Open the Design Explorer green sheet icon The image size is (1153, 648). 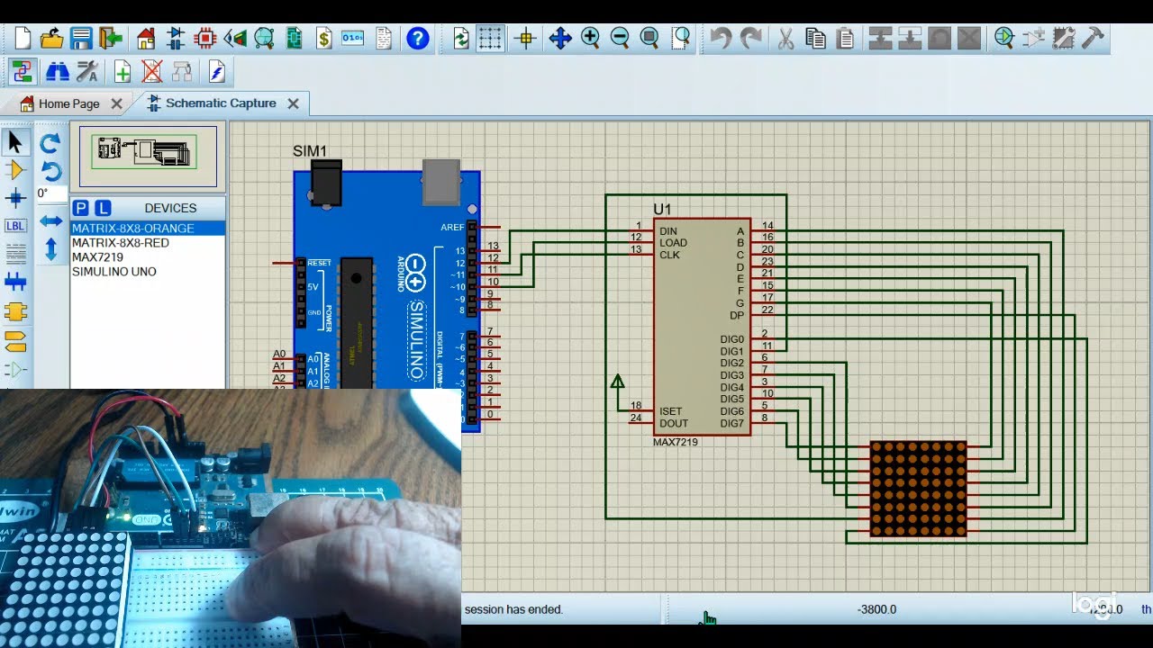point(294,39)
